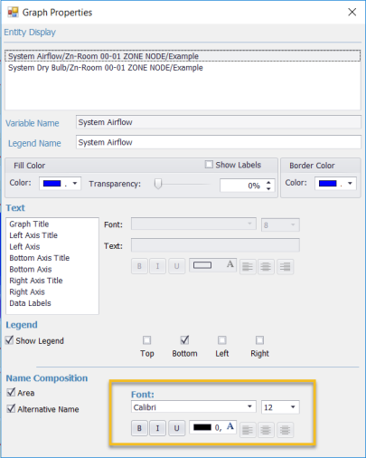Increase transparency with the up spinner arrow
Image resolution: width=366 pixels, height=458 pixels.
(268, 182)
